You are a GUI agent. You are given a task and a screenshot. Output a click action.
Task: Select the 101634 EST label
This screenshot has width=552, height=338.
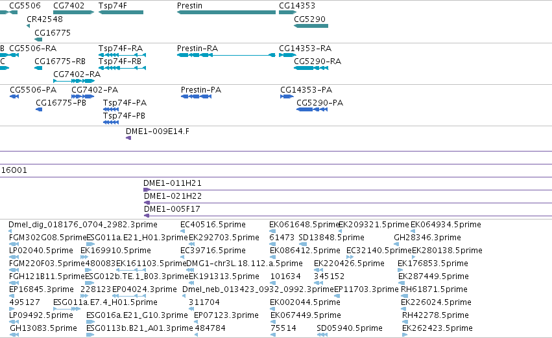click(x=285, y=276)
